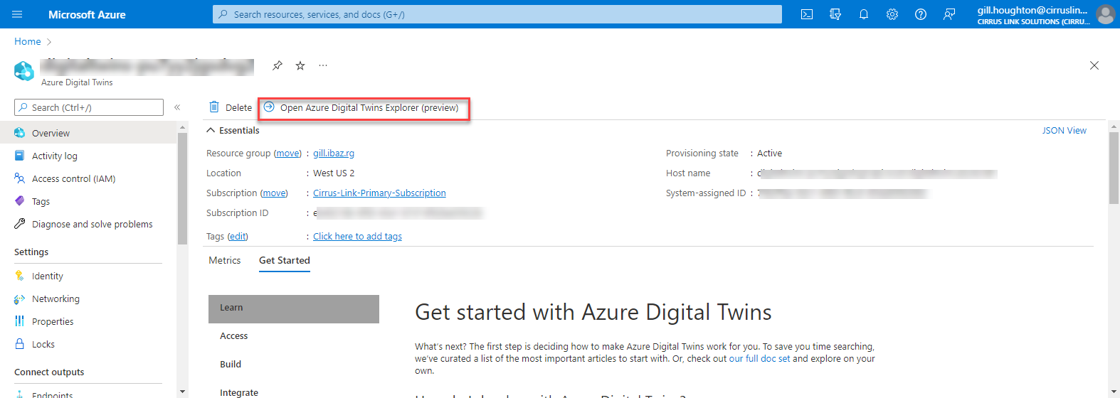
Task: Click the Cirrus-Link-Primary-Subscription link
Action: (x=379, y=193)
